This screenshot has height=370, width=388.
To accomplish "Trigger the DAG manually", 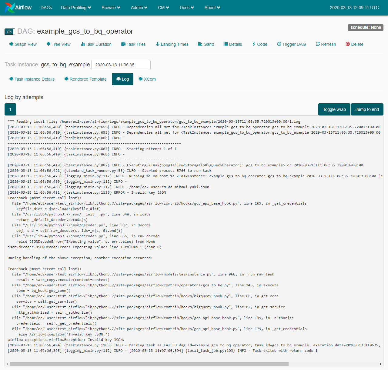I will [x=291, y=44].
